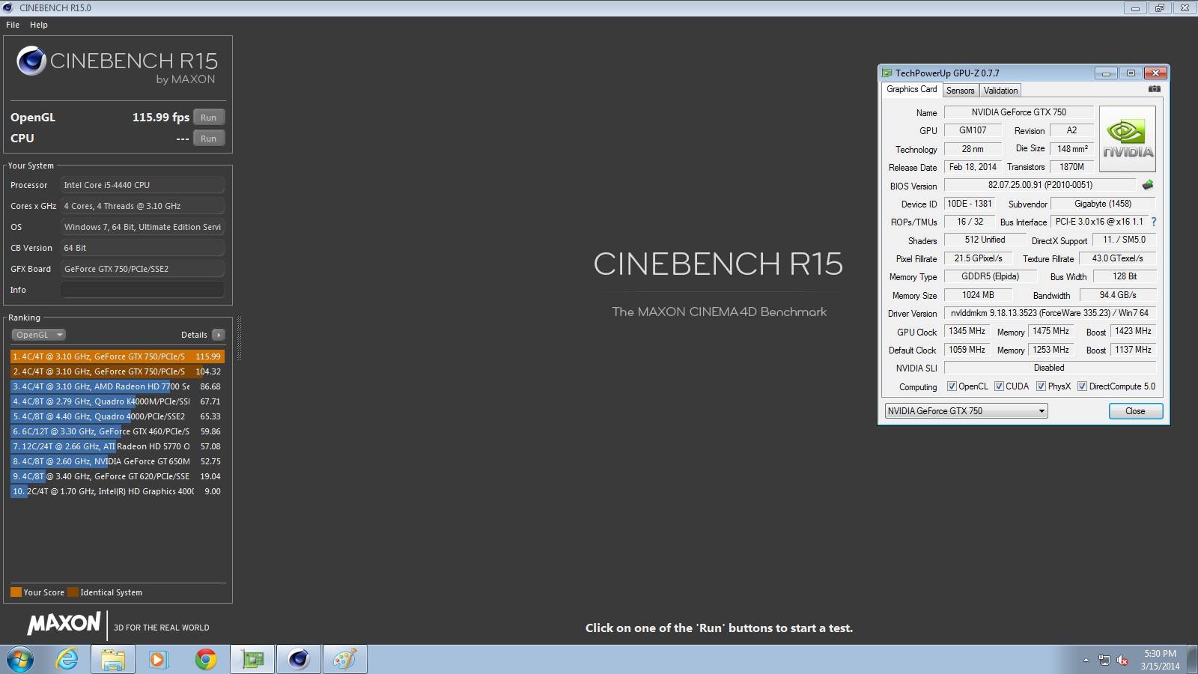Click the Cinebench R15 sphere logo

coord(31,61)
